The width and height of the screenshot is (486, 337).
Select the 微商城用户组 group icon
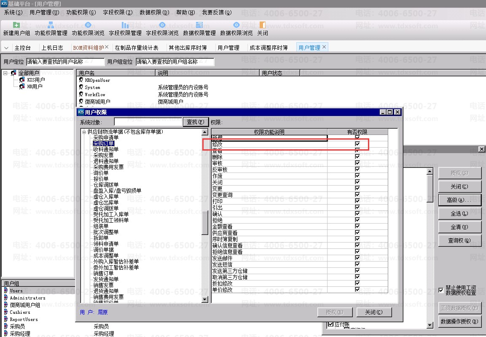(x=6, y=305)
